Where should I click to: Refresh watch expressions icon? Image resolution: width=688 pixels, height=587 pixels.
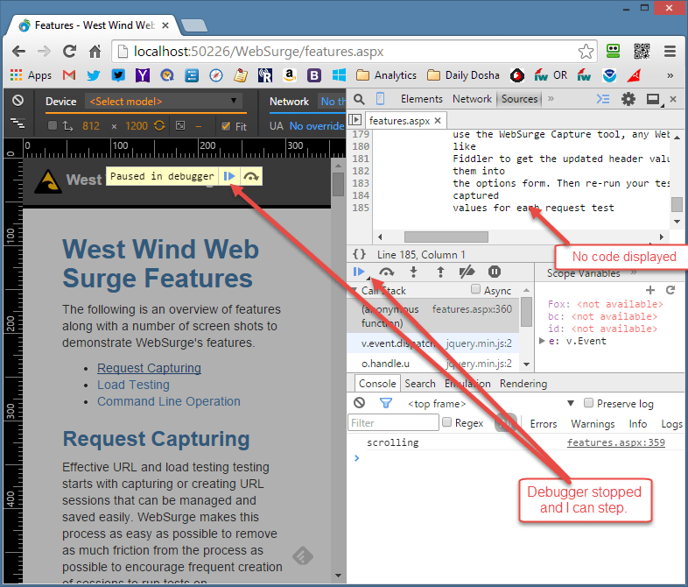[670, 290]
